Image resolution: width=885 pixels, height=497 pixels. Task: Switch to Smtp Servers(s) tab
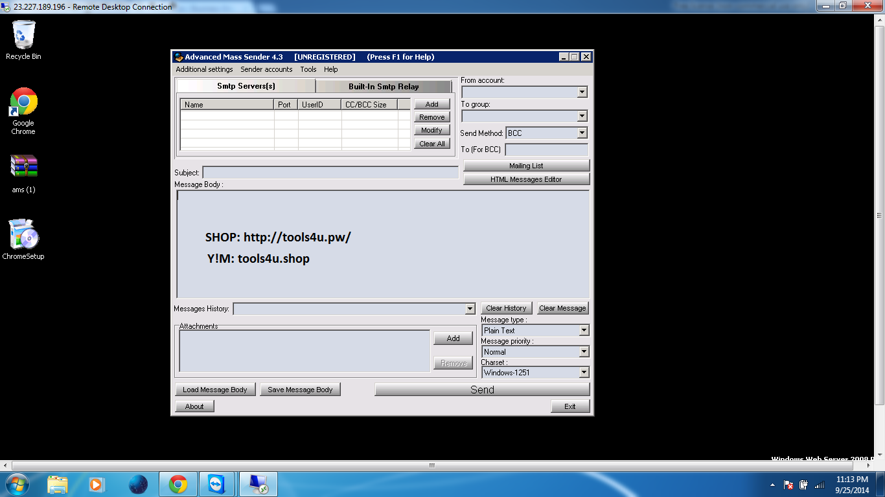click(246, 86)
